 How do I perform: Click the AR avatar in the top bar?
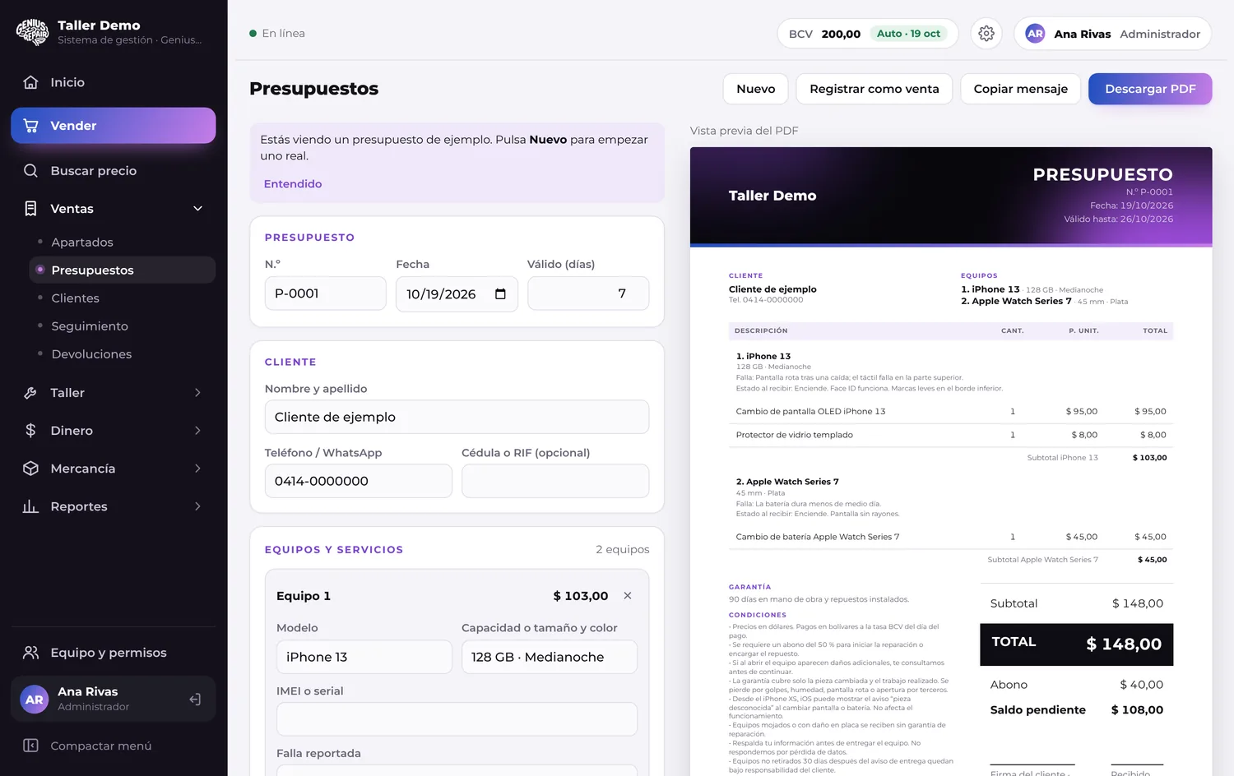tap(1035, 34)
